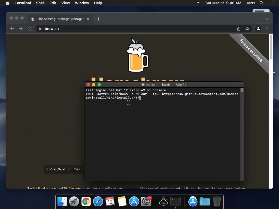Viewport: 279px width, 209px height.
Task: Click the Fork me on GitHub ribbon
Action: (251, 50)
